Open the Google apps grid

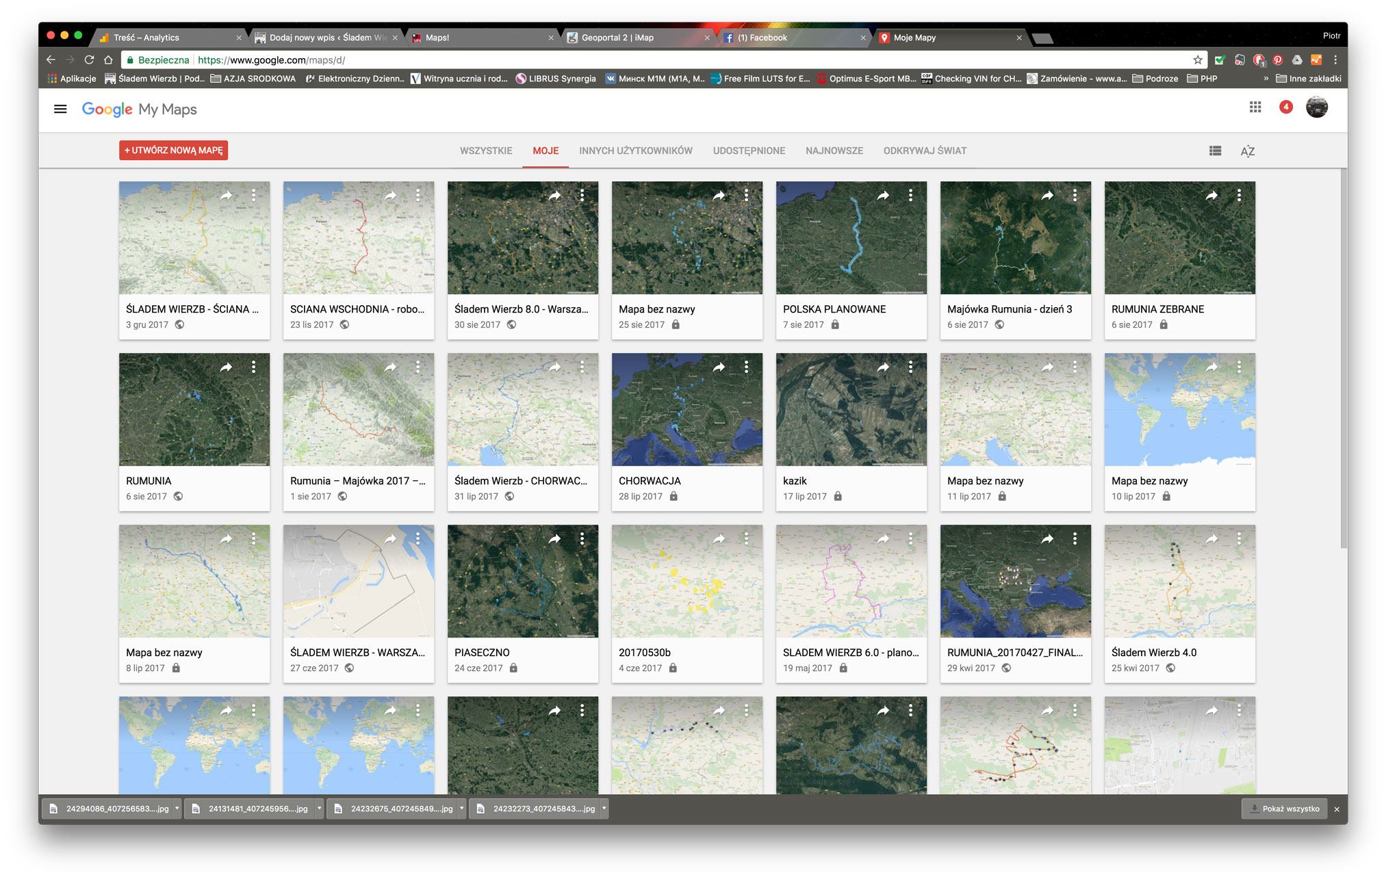tap(1255, 107)
